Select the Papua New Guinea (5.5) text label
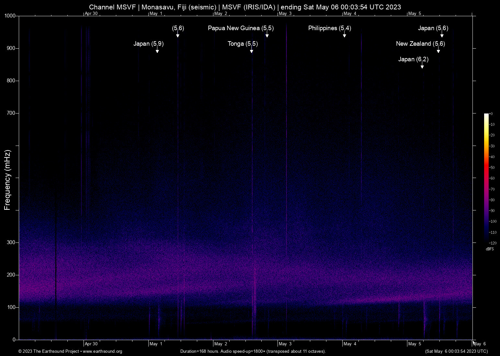This screenshot has height=356, width=500. point(241,28)
